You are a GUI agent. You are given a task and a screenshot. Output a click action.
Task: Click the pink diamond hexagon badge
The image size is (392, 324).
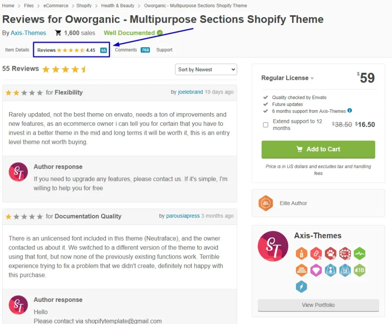click(316, 270)
